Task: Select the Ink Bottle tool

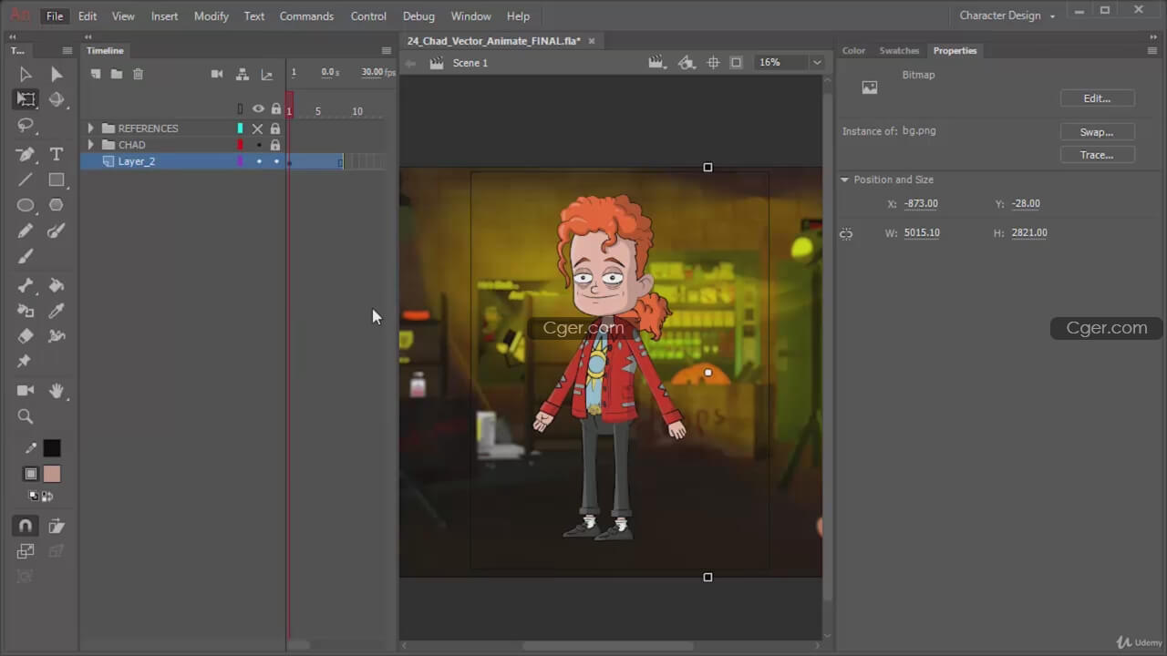Action: (x=26, y=311)
